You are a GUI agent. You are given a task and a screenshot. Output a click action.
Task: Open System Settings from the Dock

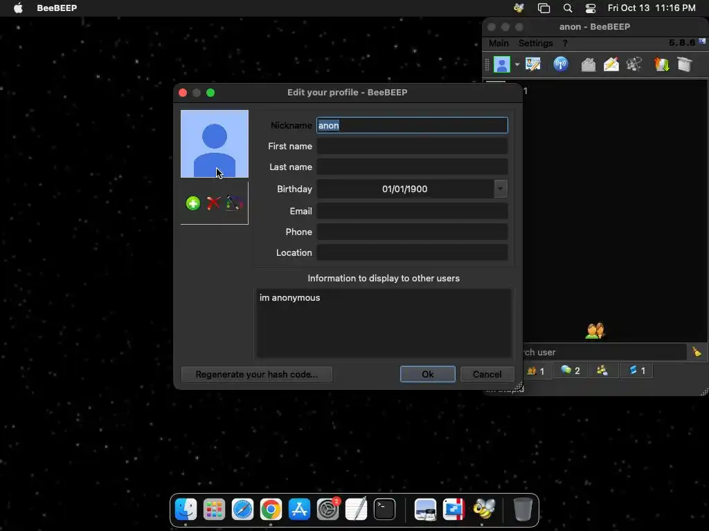click(x=327, y=510)
